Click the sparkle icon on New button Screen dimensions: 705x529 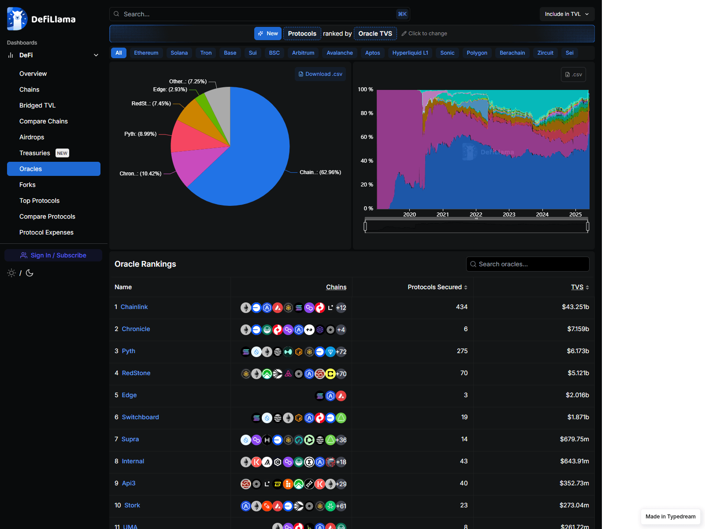261,34
